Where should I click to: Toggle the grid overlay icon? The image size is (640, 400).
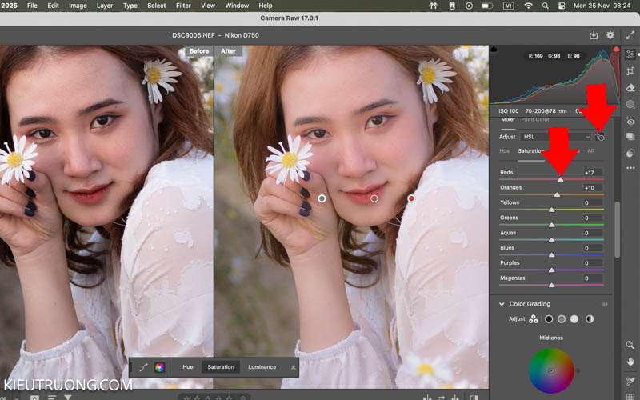click(x=630, y=396)
